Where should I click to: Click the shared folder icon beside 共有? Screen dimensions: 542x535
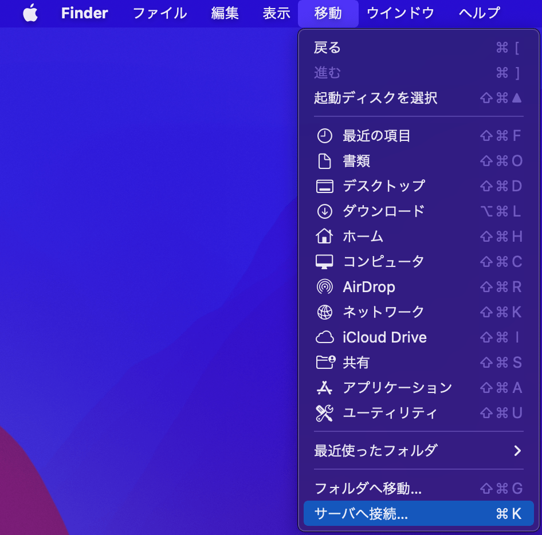[x=325, y=362]
